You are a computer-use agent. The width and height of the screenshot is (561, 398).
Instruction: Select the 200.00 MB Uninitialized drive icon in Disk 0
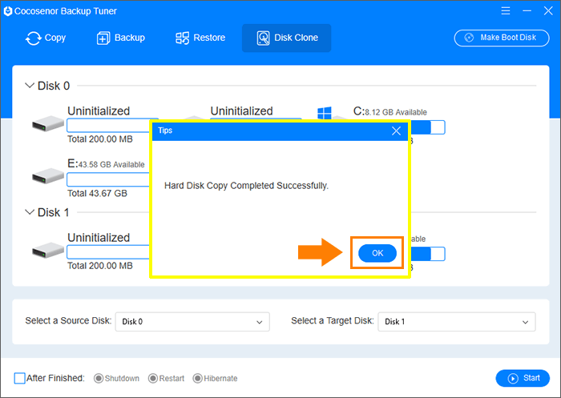[x=47, y=124]
